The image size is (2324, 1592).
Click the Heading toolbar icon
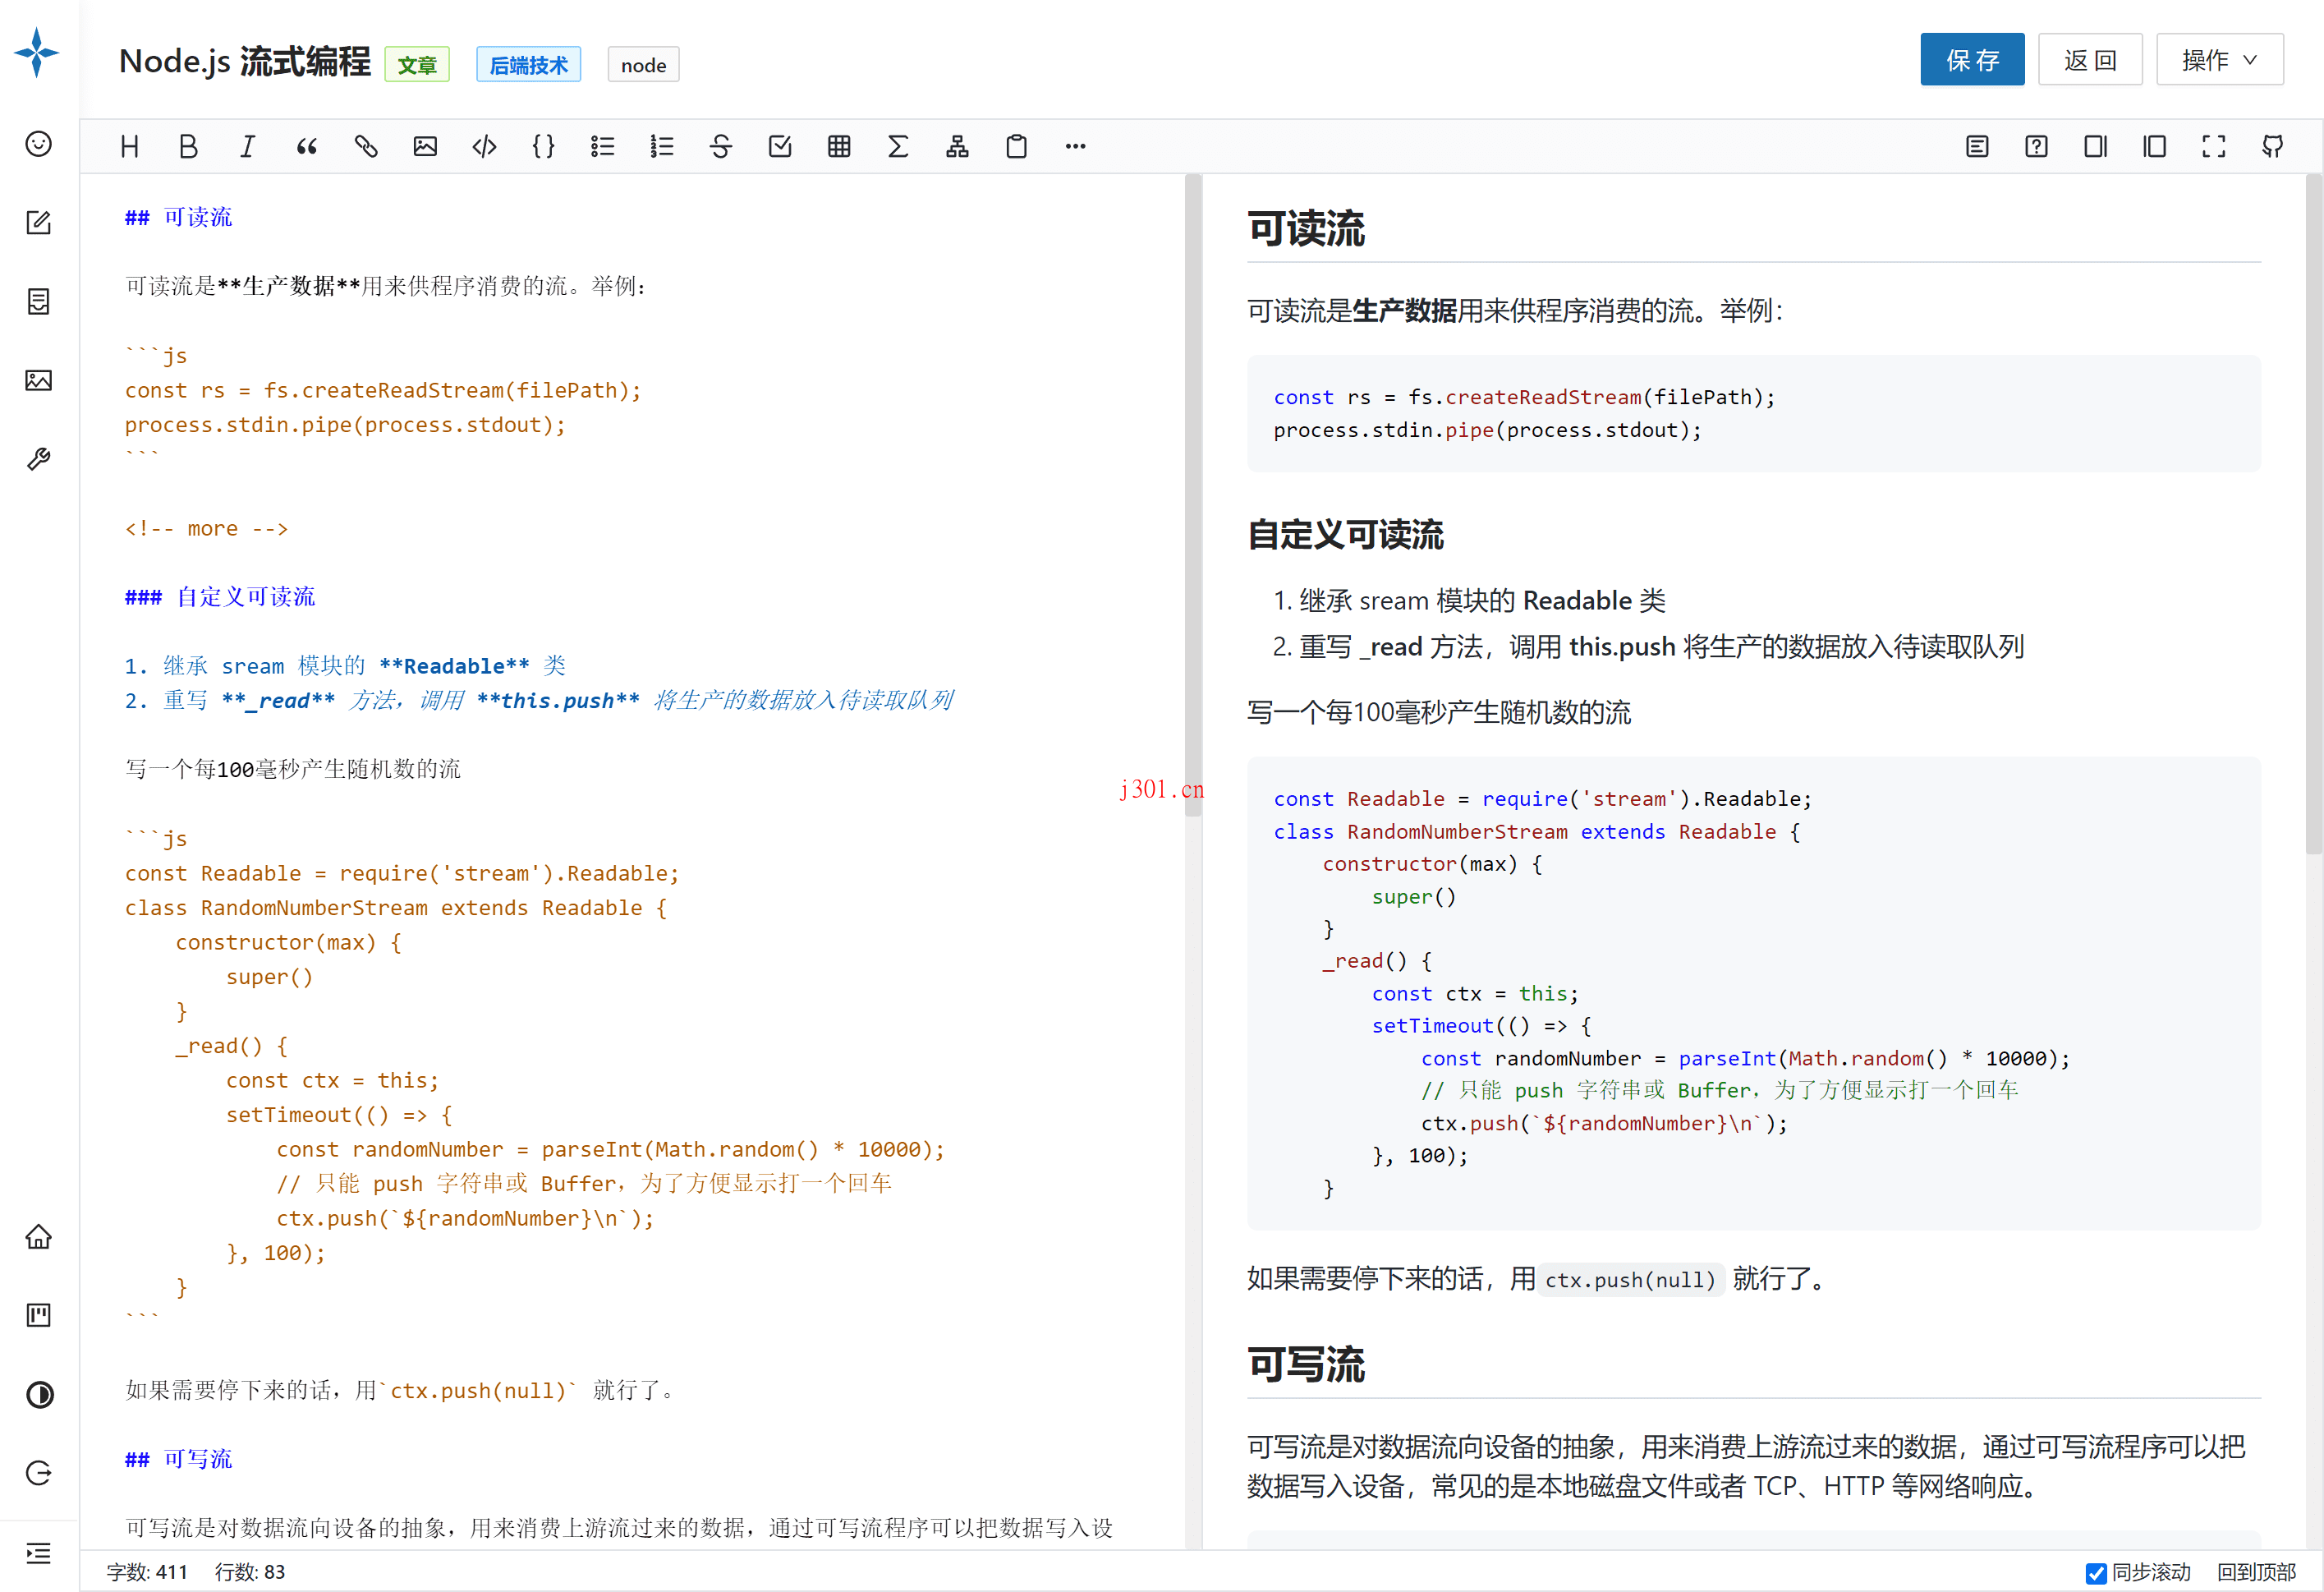130,147
